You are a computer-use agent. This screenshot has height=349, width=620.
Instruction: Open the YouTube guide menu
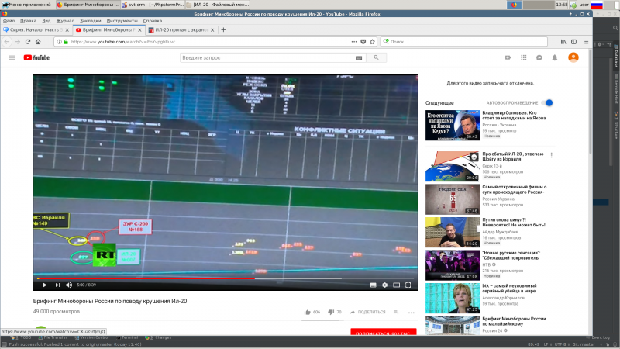(x=12, y=57)
